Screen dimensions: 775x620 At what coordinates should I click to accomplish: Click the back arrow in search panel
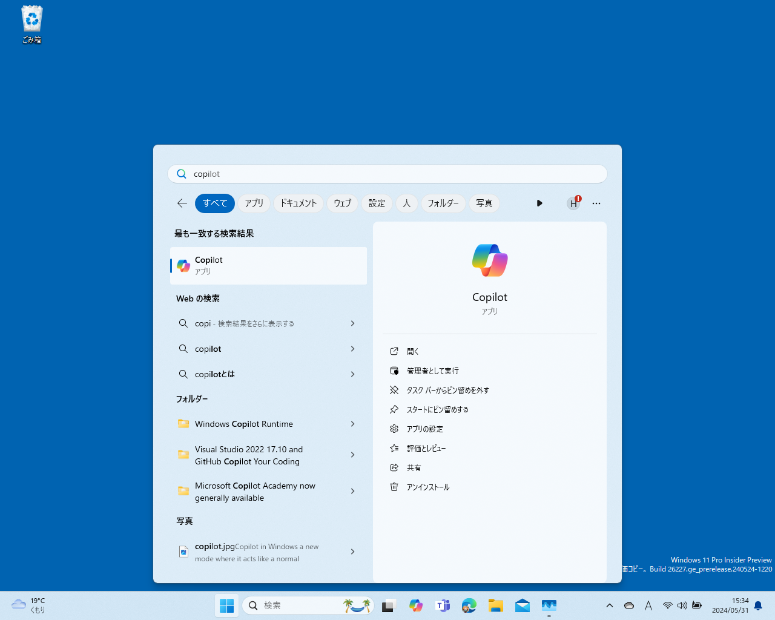click(182, 203)
